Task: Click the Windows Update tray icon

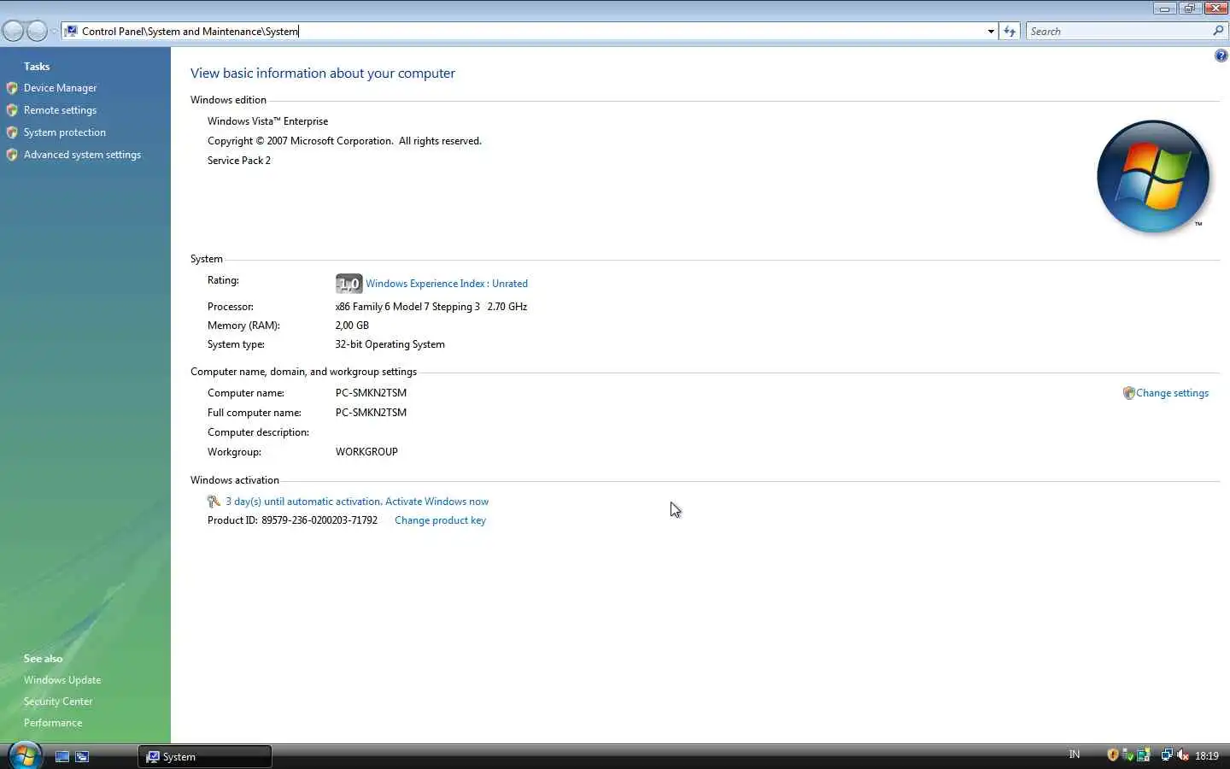Action: [1144, 755]
